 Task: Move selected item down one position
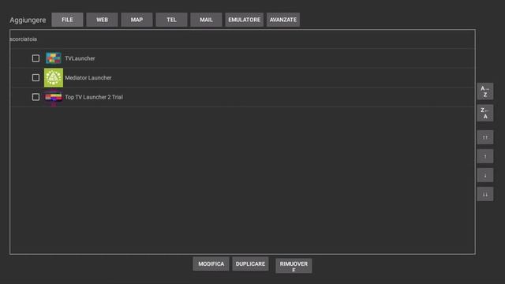[x=484, y=175]
